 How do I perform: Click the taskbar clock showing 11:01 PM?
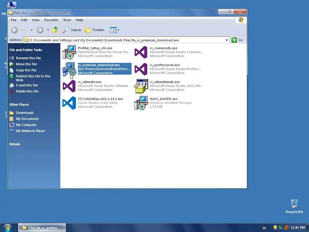click(298, 228)
